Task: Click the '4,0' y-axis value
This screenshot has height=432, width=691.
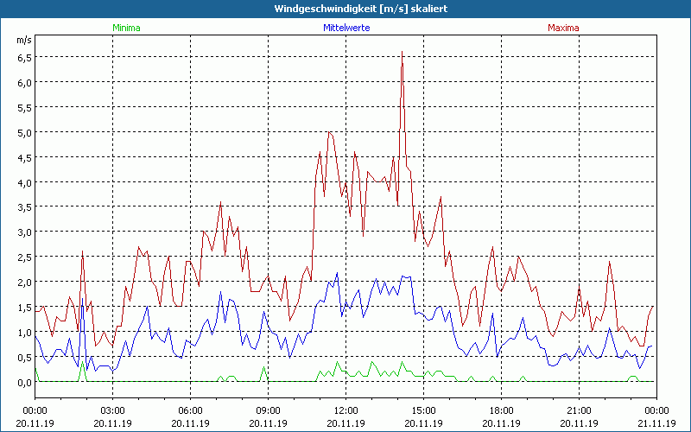Action: pos(25,182)
